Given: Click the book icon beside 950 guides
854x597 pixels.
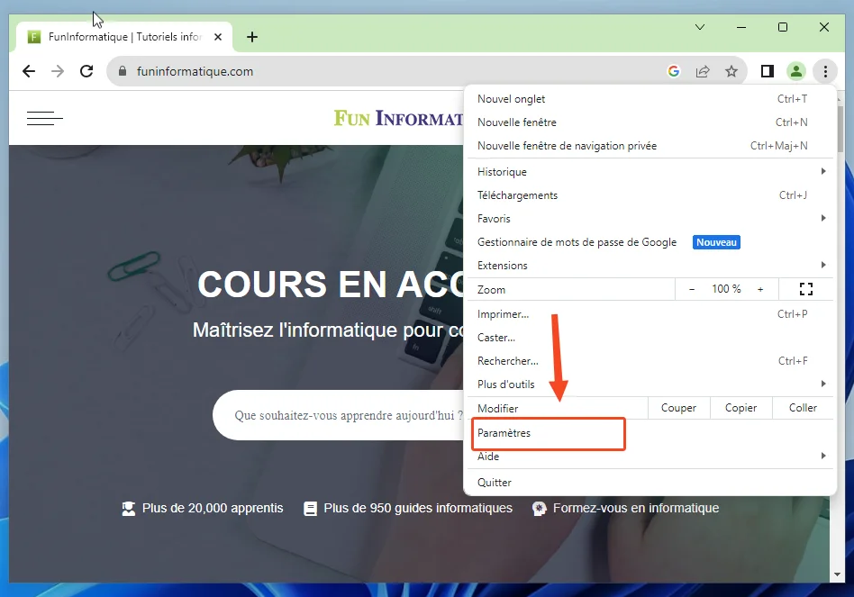Looking at the screenshot, I should (x=311, y=509).
